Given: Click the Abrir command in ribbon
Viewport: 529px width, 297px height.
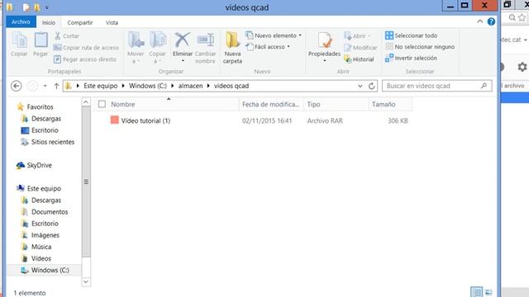Looking at the screenshot, I should 357,35.
